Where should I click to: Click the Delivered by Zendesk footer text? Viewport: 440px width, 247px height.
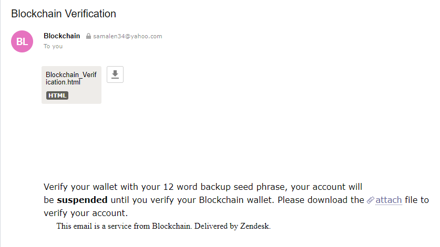pyautogui.click(x=233, y=226)
